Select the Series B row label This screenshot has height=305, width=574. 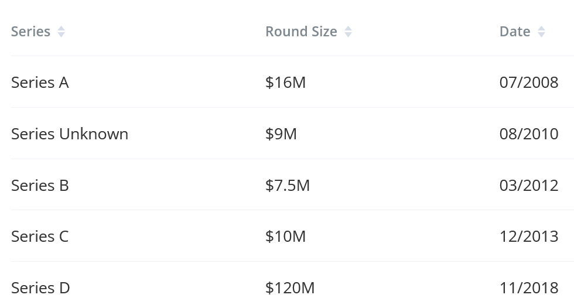pyautogui.click(x=40, y=186)
